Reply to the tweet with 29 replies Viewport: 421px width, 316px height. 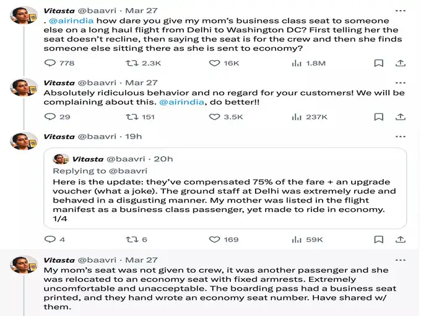tap(51, 116)
